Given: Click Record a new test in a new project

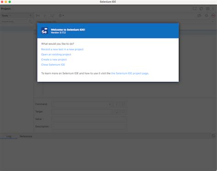Looking at the screenshot, I should coord(62,49).
